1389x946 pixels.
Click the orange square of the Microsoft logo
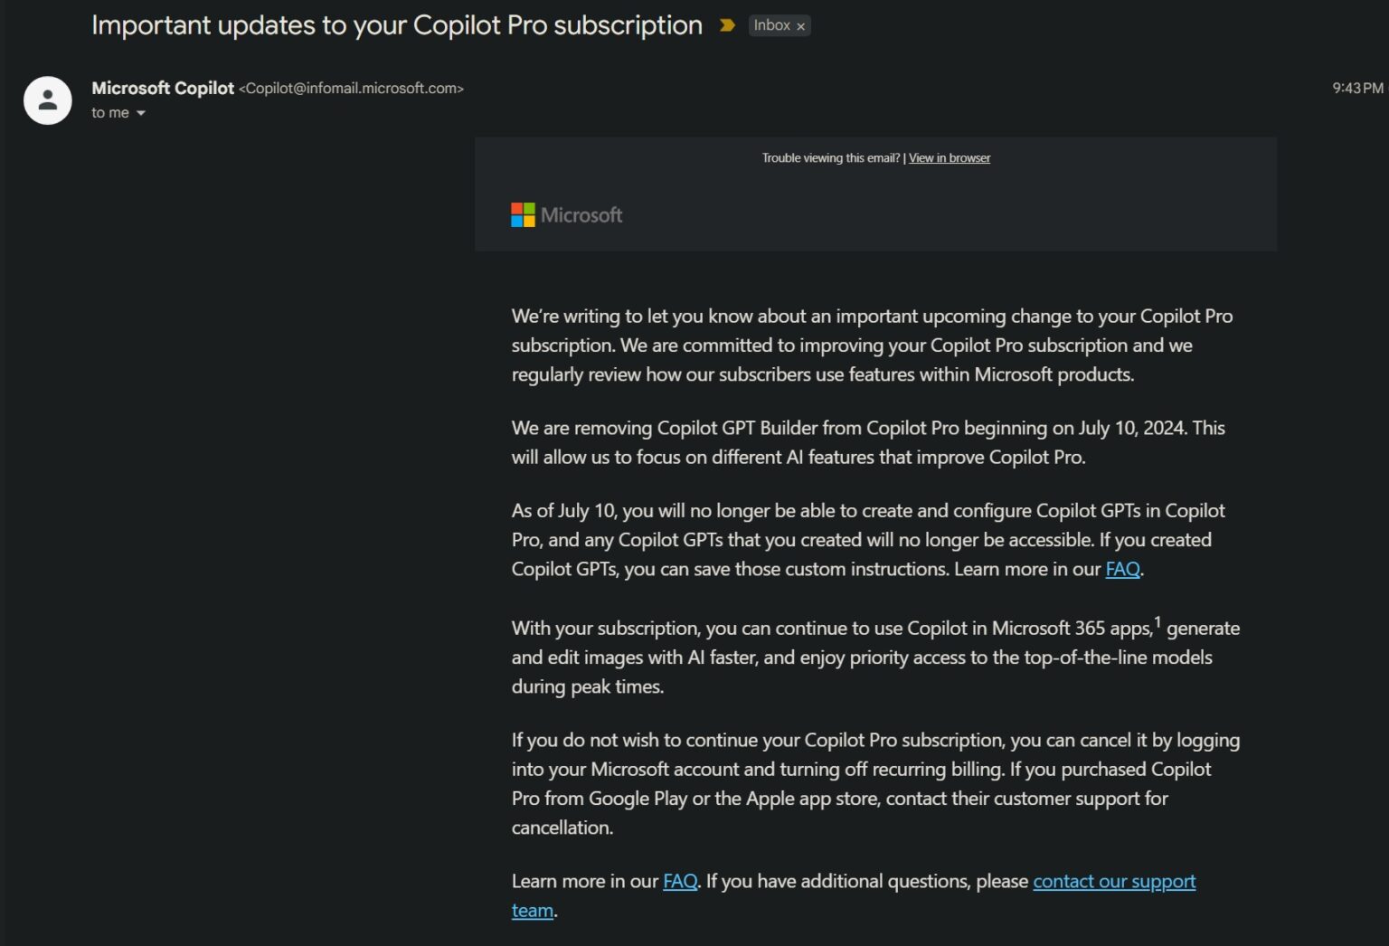530,222
